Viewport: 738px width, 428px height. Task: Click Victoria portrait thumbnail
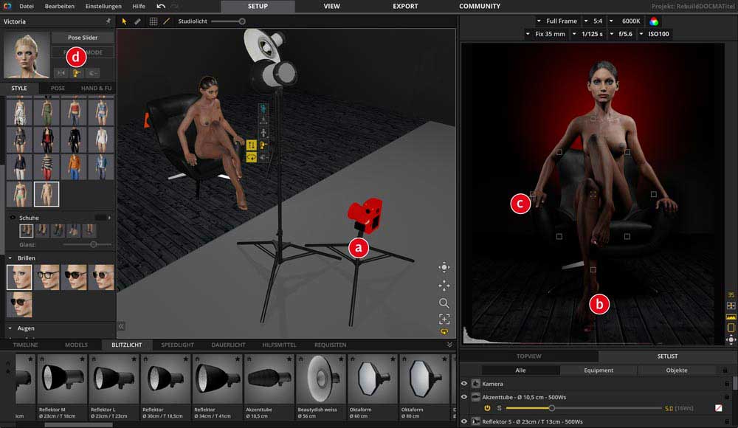click(27, 55)
